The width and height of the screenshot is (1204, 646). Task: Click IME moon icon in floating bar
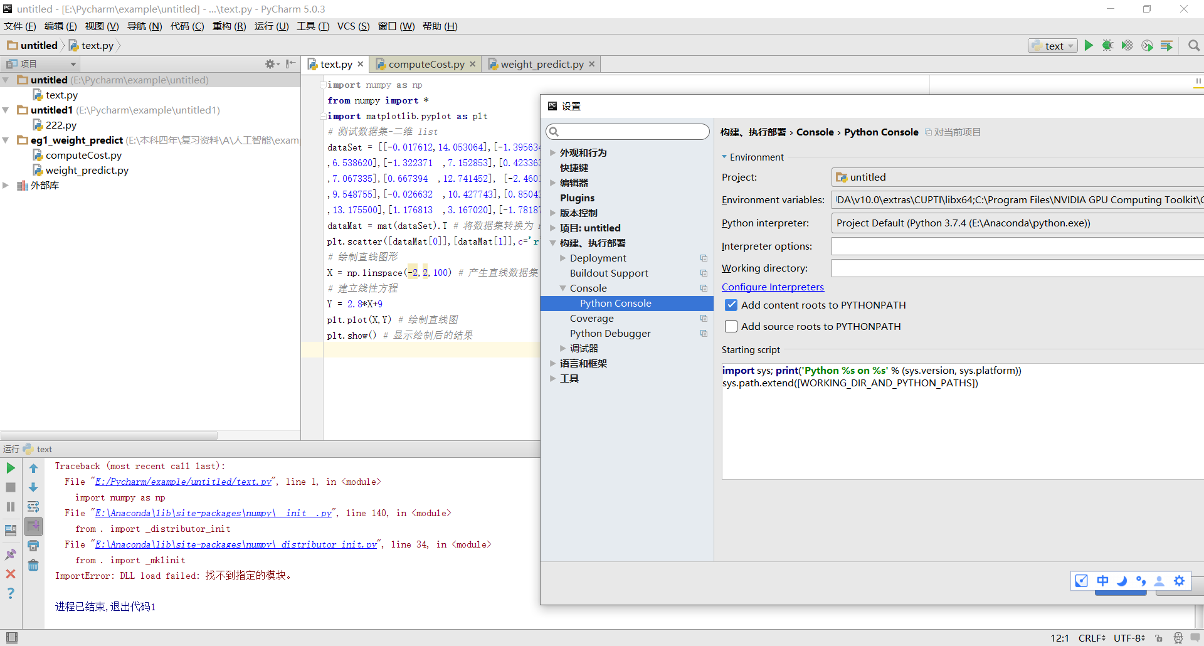1122,581
